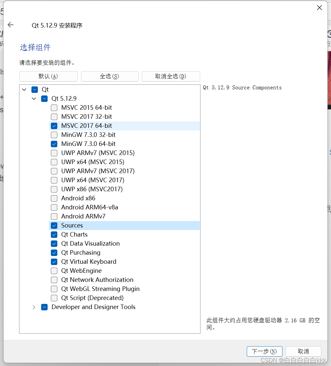Select the 'Qt Charts' row label
The height and width of the screenshot is (366, 331).
[74, 234]
